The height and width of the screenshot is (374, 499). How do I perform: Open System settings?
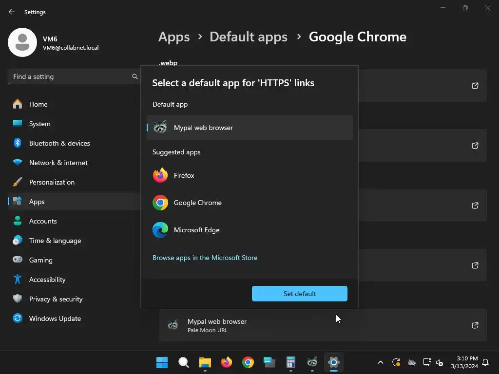pos(74,124)
